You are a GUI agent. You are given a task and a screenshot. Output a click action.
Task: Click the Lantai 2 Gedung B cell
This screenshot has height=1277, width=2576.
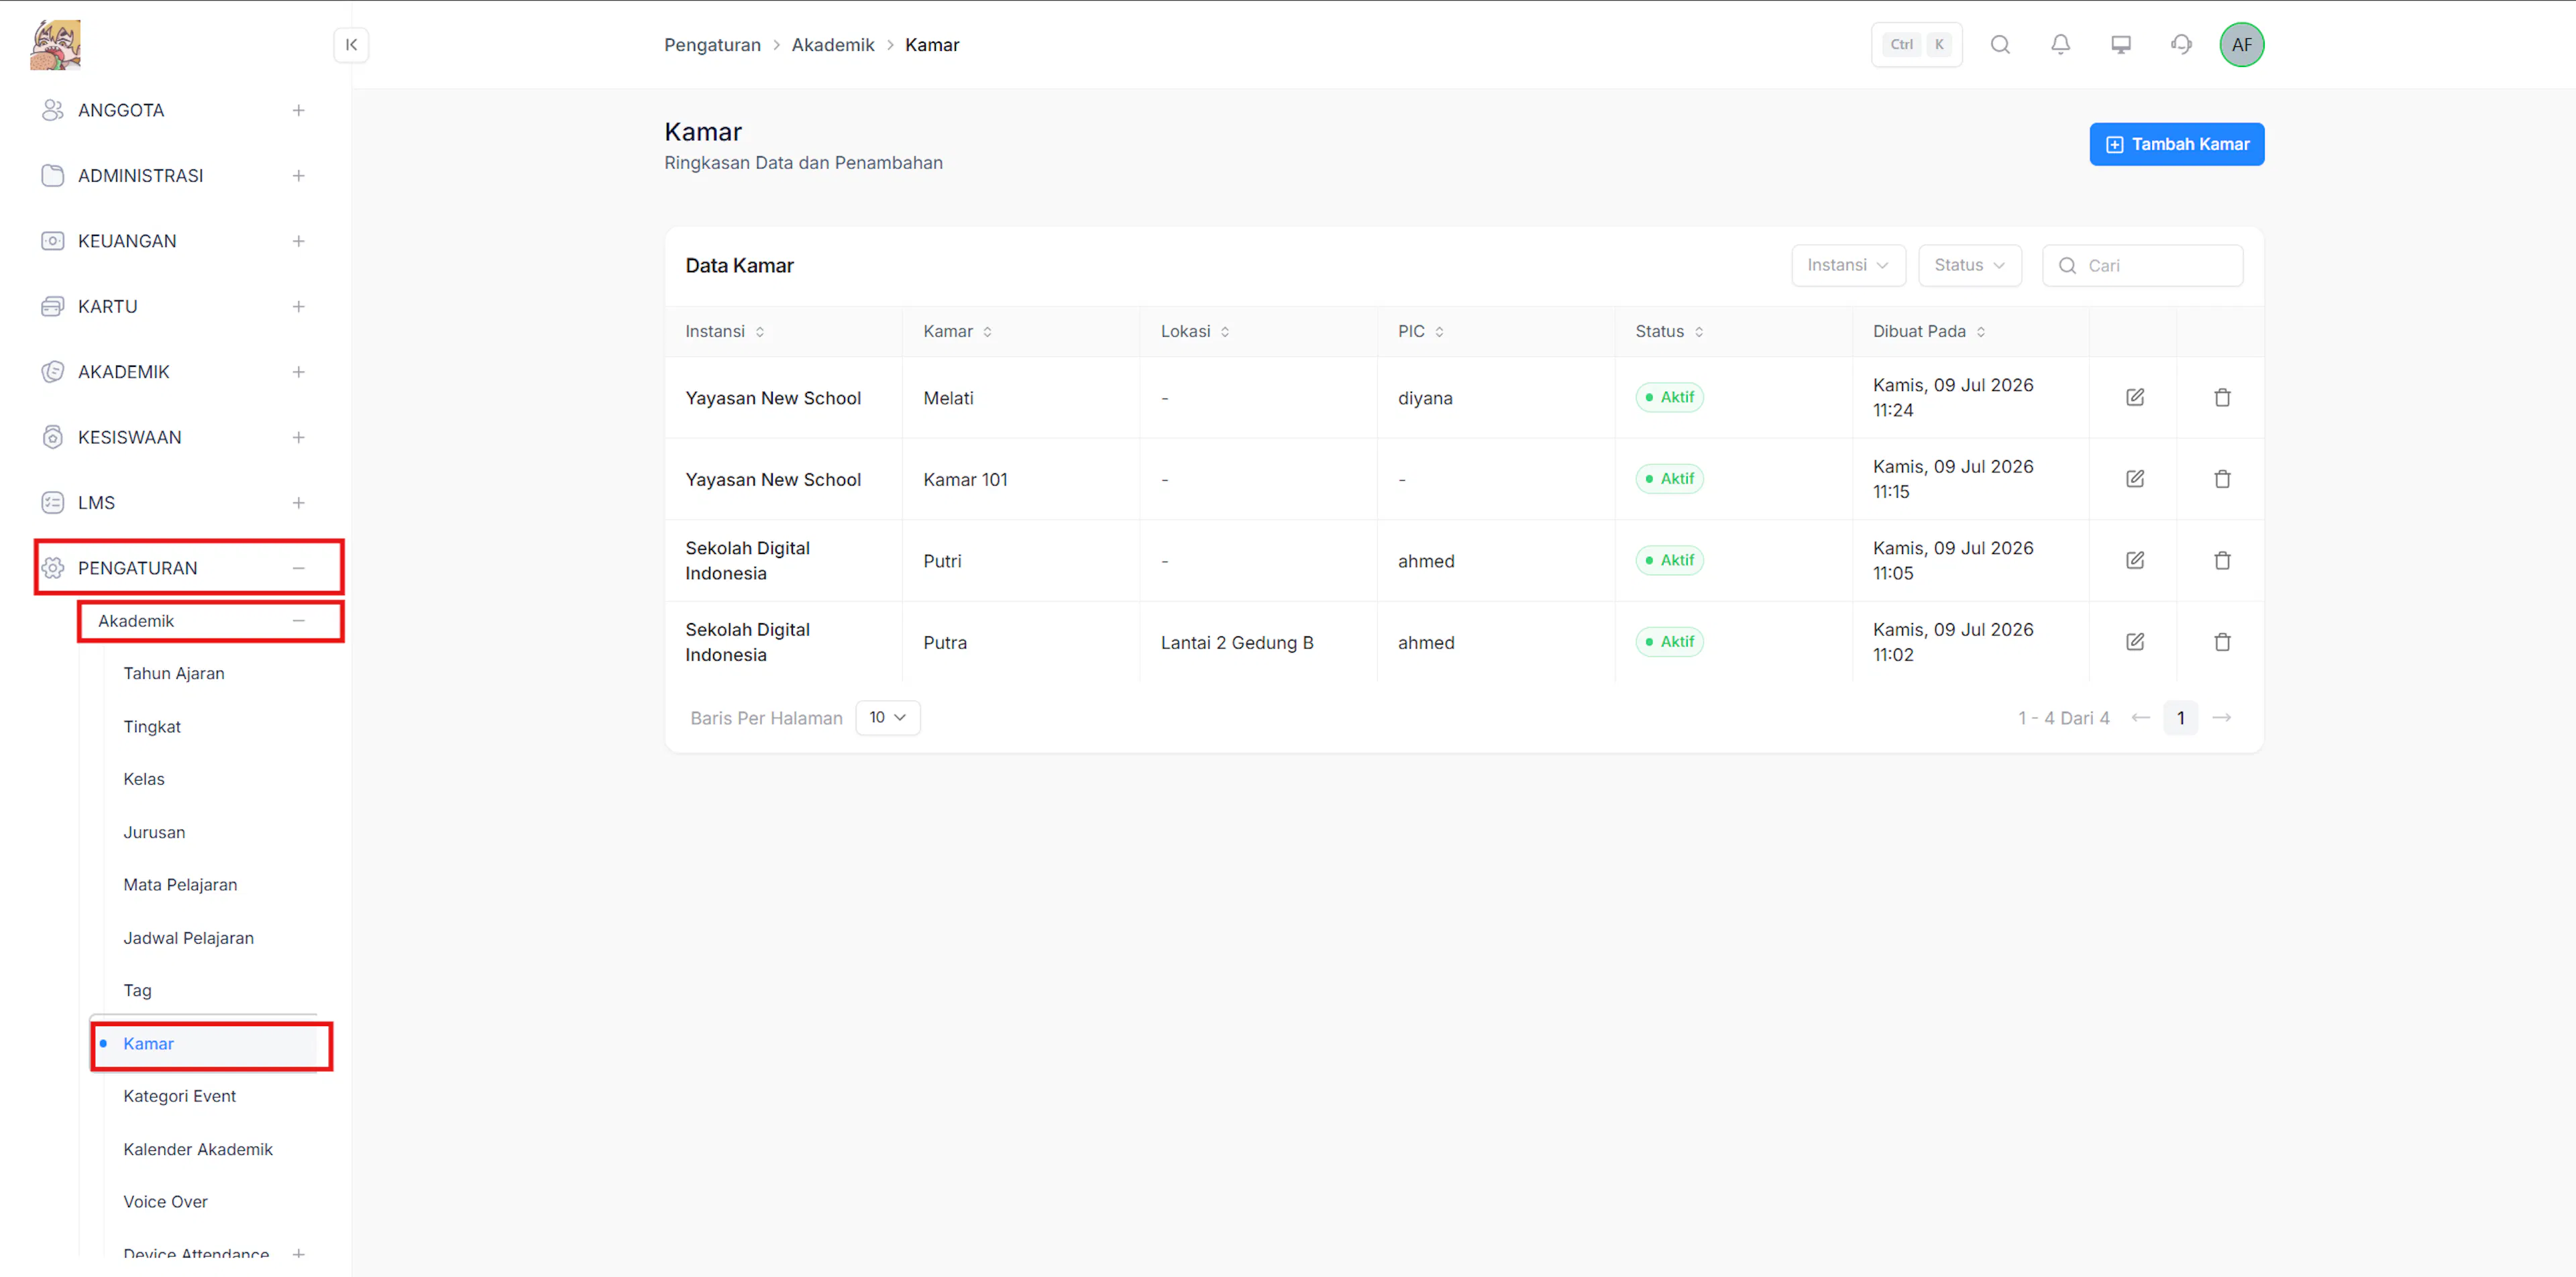pos(1237,643)
